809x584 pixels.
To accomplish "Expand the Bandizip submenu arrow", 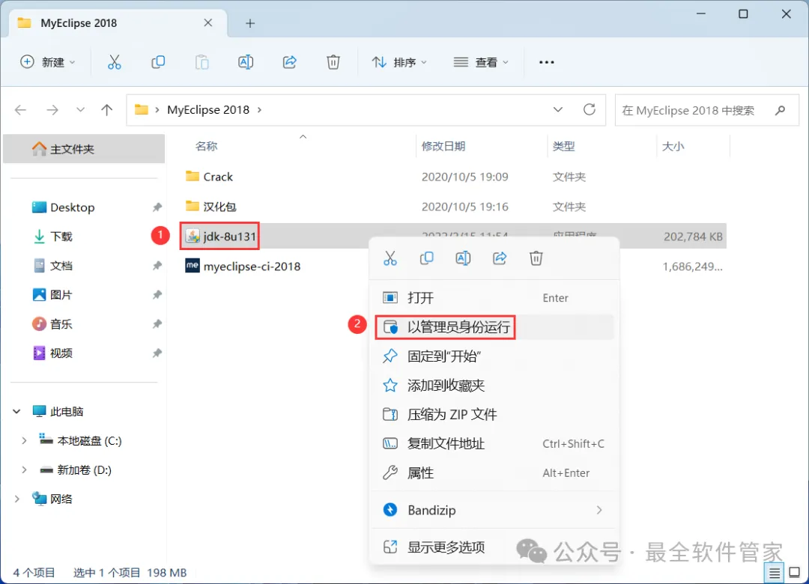I will pos(599,510).
